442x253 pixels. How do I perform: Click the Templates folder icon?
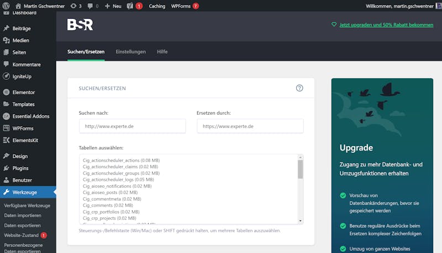(x=6, y=104)
